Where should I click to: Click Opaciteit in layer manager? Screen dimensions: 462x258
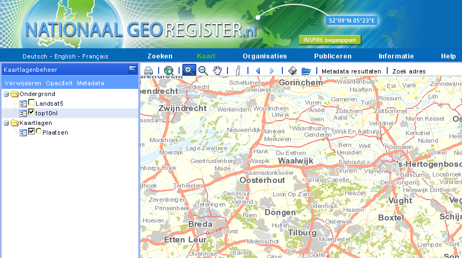59,83
